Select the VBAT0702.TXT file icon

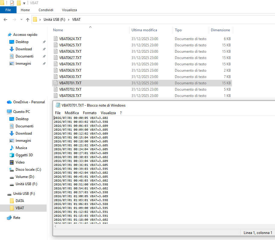tap(56, 89)
